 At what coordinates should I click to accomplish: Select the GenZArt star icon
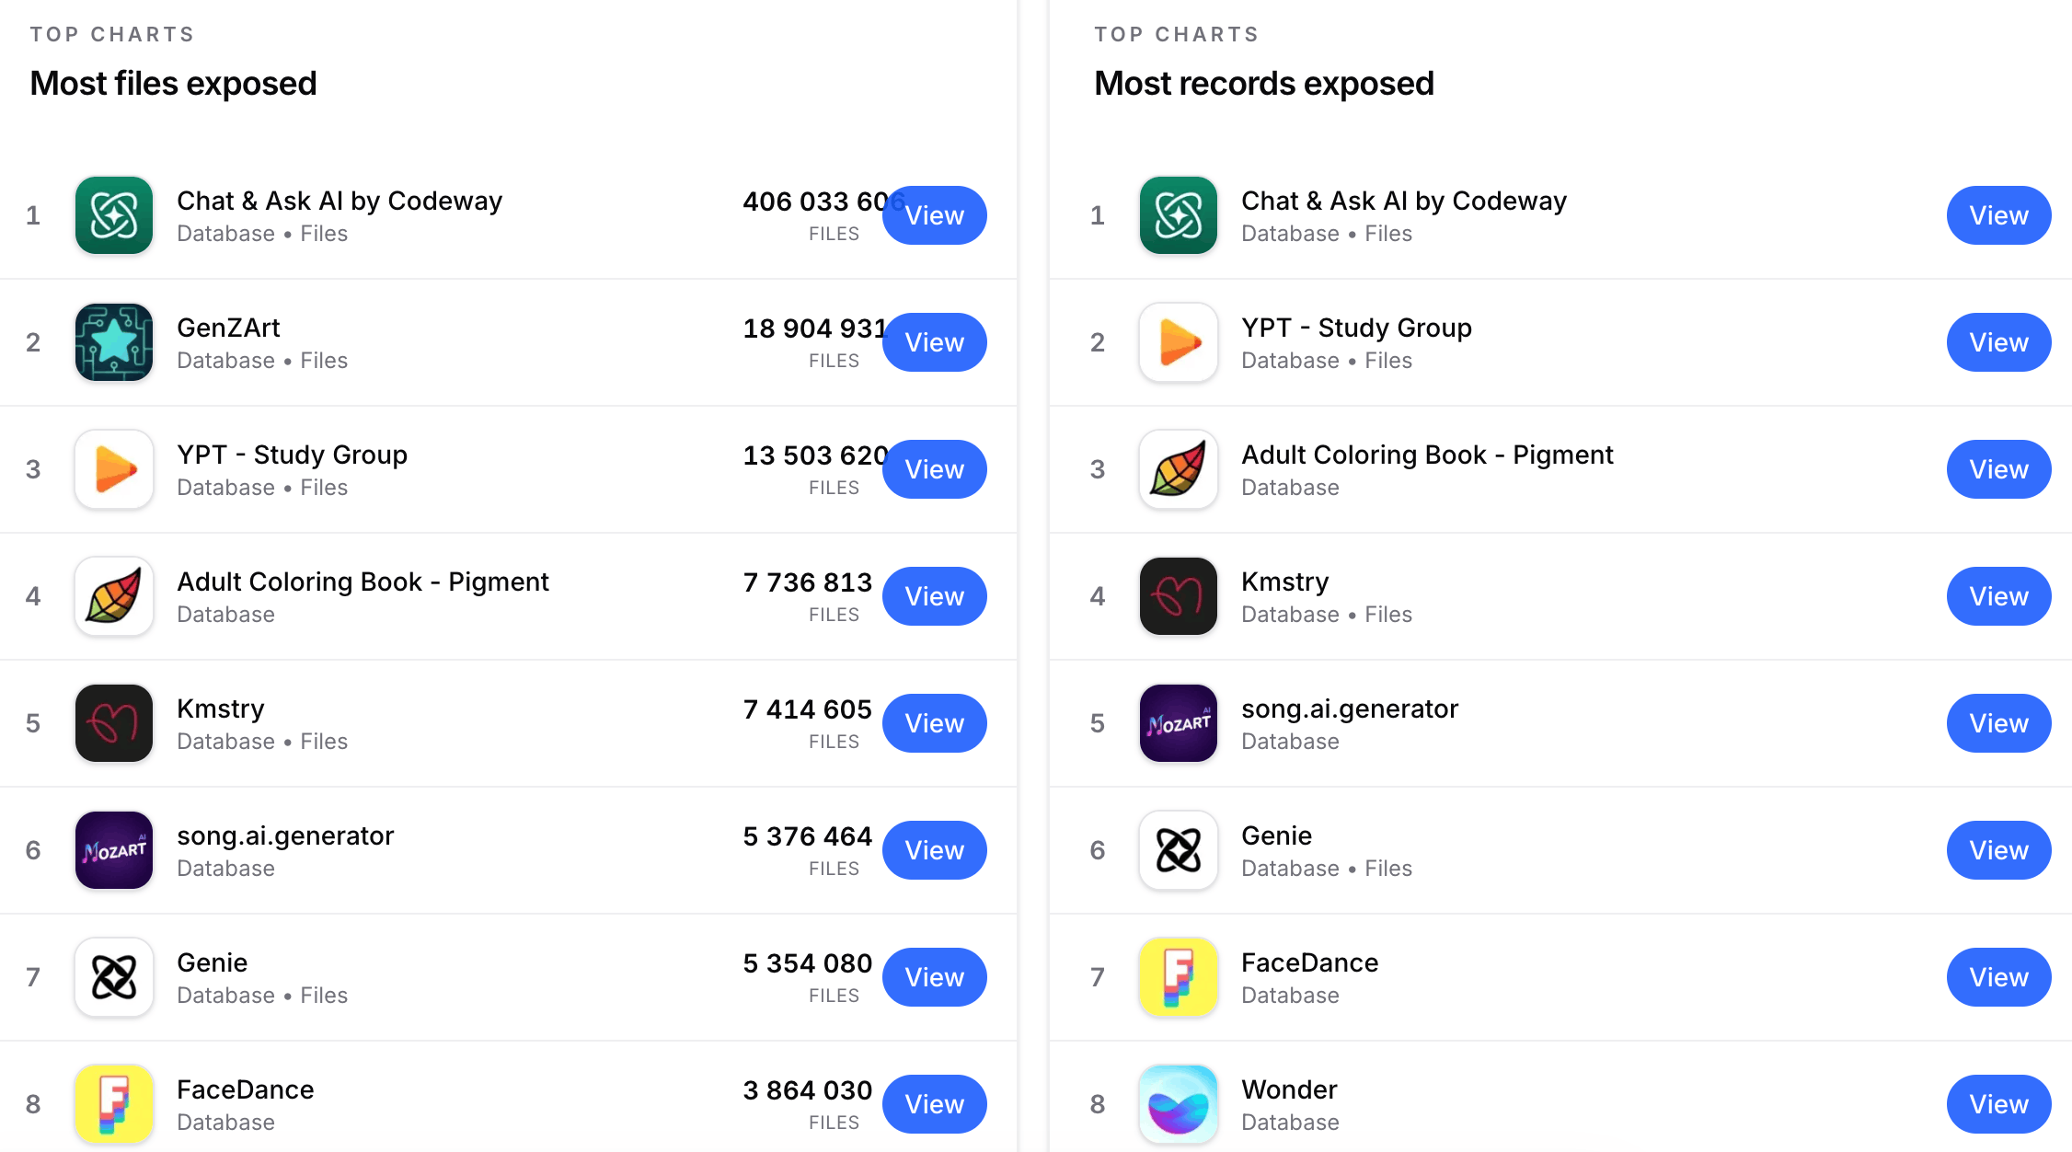pyautogui.click(x=113, y=342)
